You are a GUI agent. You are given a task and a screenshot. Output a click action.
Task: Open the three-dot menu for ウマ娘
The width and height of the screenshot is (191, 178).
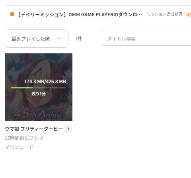click(x=68, y=129)
